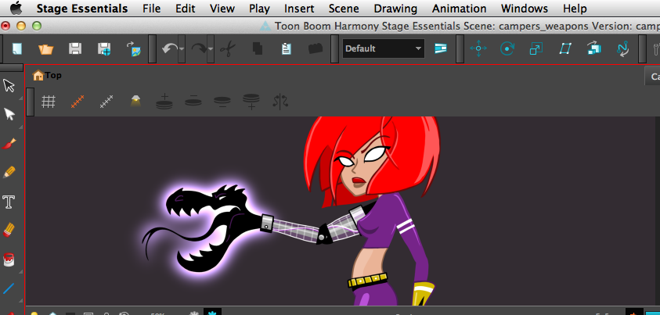Viewport: 660px width, 315px height.
Task: Toggle Show Grid in camera view
Action: [49, 102]
